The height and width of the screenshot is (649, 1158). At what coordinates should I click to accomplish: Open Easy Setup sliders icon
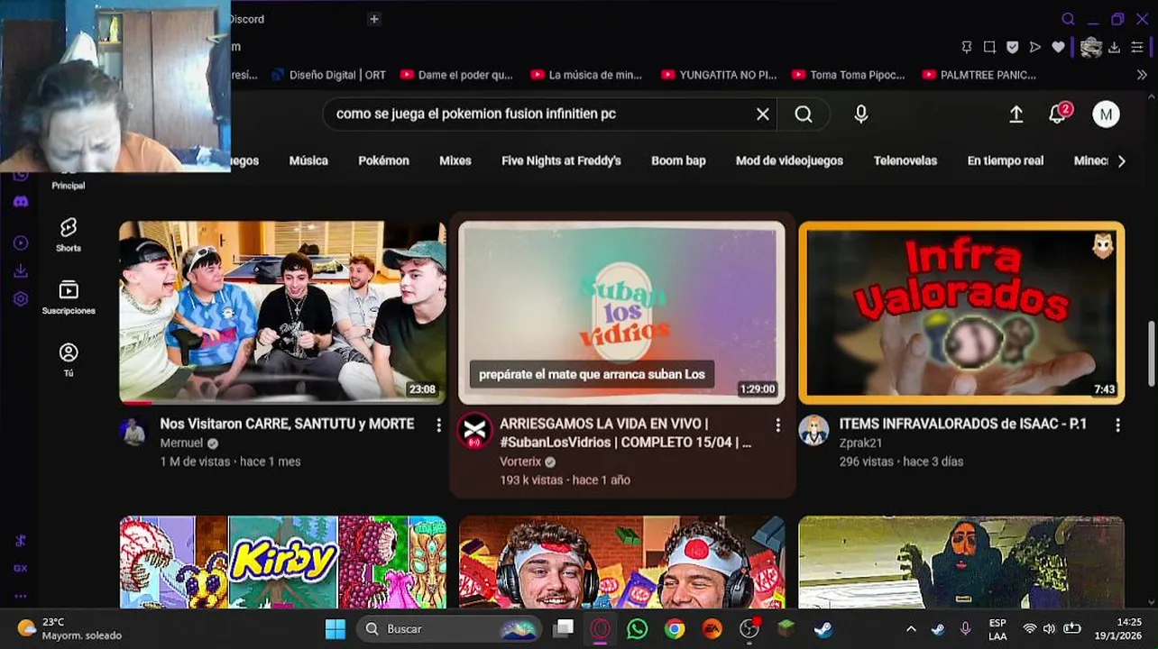[x=1138, y=47]
